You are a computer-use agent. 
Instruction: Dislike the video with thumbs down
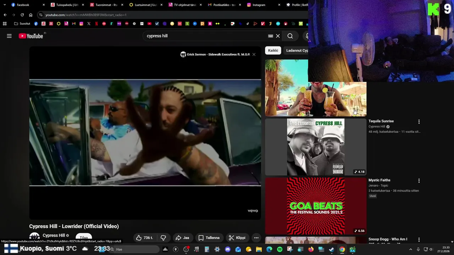point(163,238)
